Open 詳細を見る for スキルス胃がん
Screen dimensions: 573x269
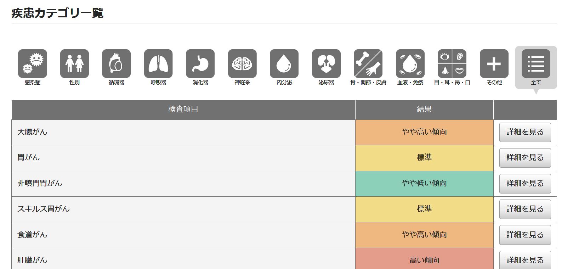point(525,209)
